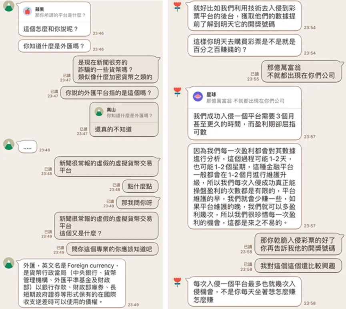Viewport: 346px width, 309px height.
Task: Select the sent bubble 我對這個這個還比較興趣
Action: (298, 266)
